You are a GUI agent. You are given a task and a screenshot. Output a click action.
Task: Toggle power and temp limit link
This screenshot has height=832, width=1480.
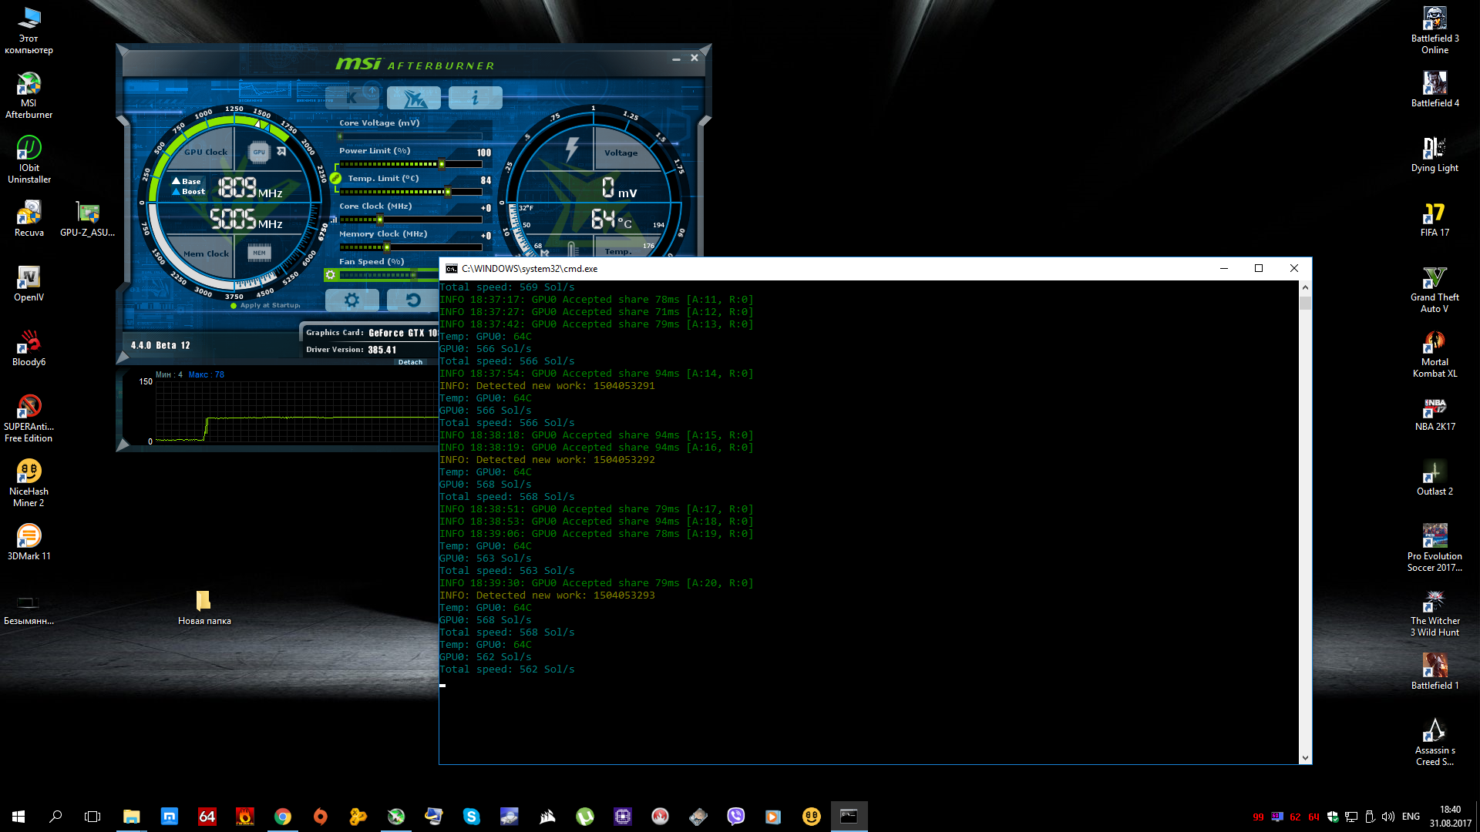[335, 178]
